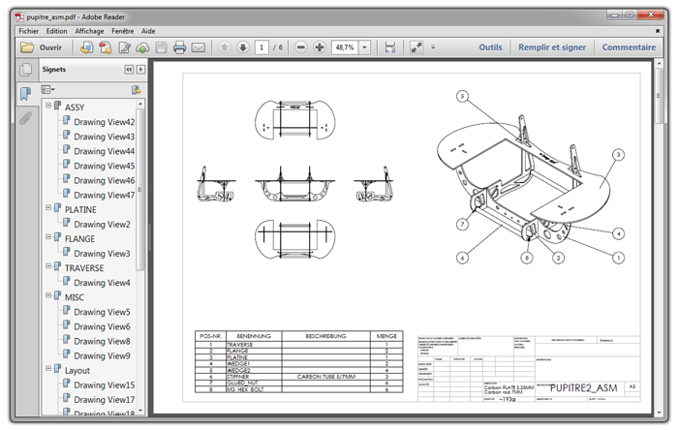This screenshot has height=430, width=678.
Task: Click the Outils button
Action: coord(490,47)
